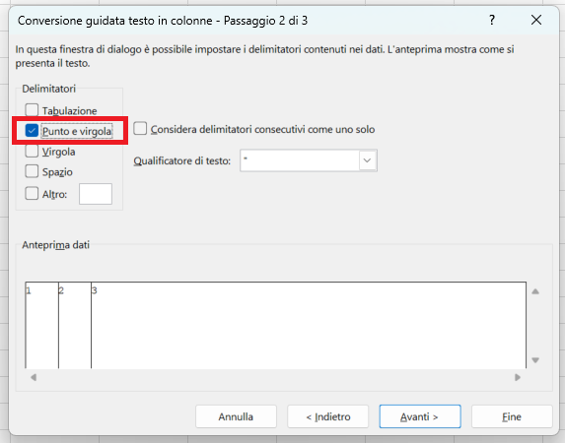The width and height of the screenshot is (565, 443).
Task: Click the preview scroll down arrow
Action: point(535,360)
